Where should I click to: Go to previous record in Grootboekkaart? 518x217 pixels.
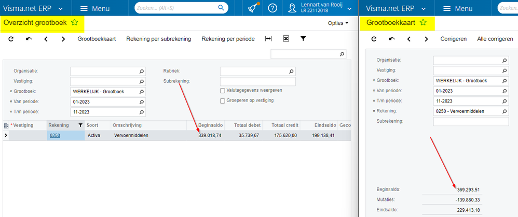tap(409, 39)
